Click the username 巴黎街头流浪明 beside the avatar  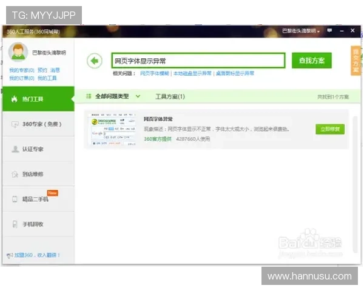[x=49, y=53]
